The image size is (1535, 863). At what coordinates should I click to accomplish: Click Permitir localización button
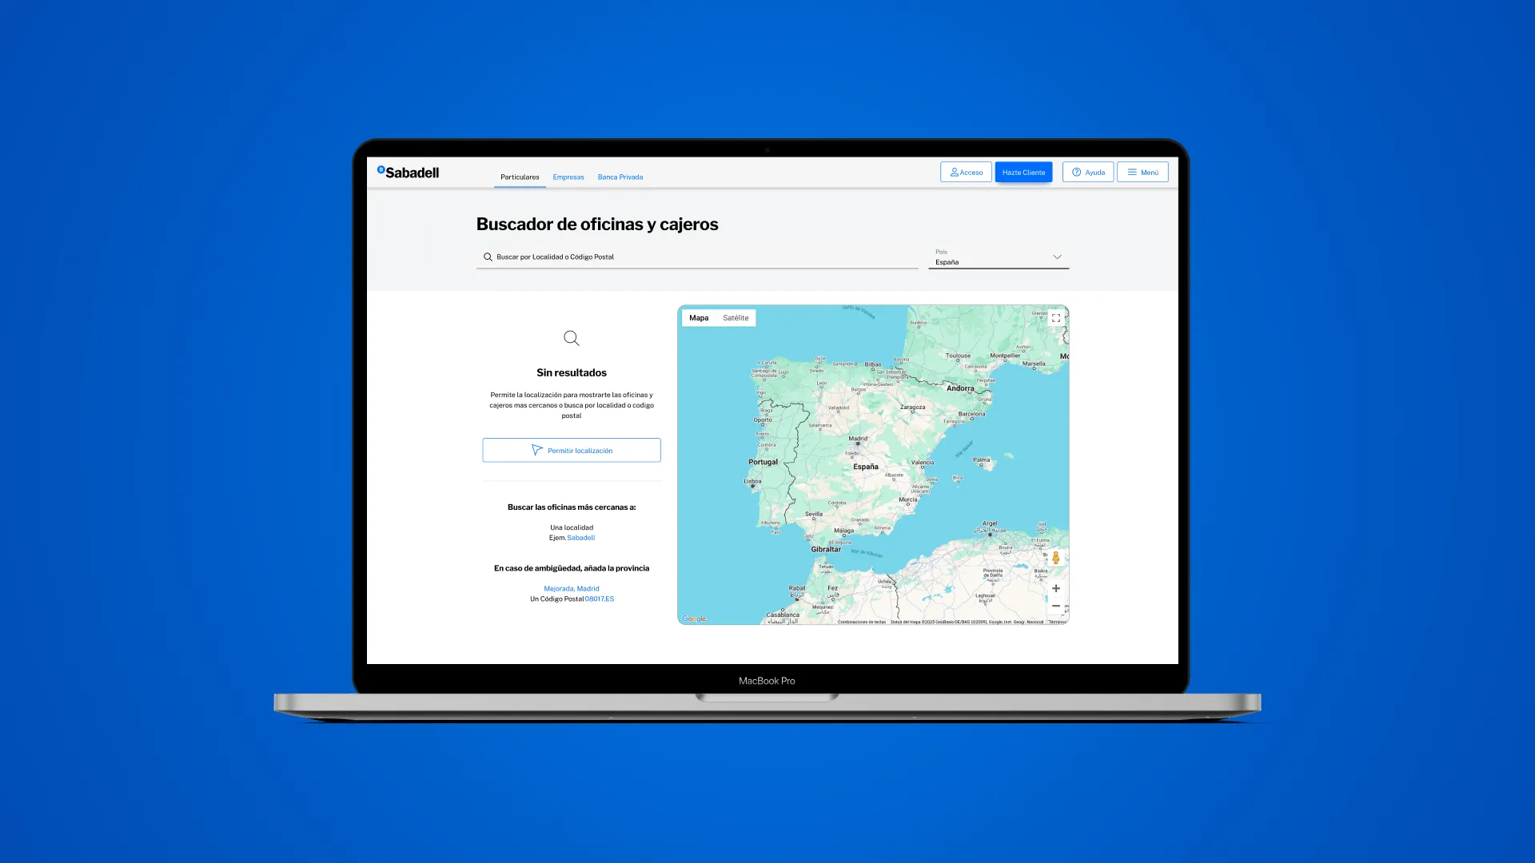point(572,451)
